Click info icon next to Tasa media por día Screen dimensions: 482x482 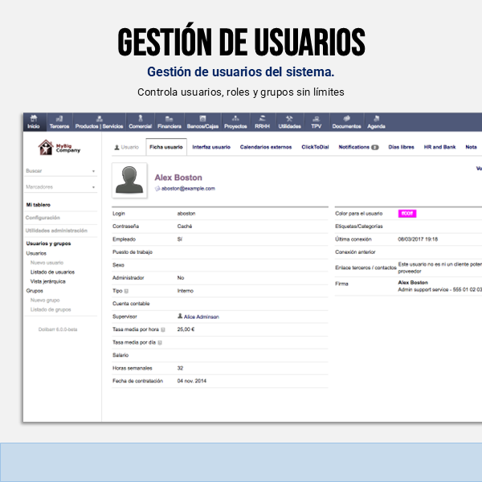pos(160,342)
